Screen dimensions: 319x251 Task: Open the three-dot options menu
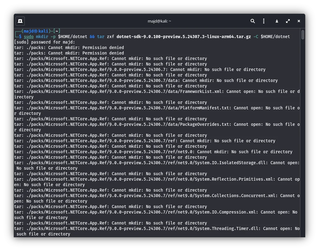pyautogui.click(x=264, y=21)
